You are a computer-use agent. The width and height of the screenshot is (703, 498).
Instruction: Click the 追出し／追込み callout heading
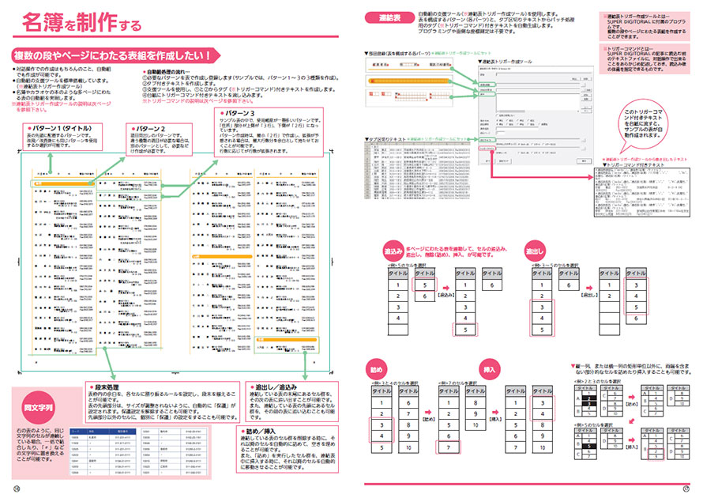(x=273, y=387)
